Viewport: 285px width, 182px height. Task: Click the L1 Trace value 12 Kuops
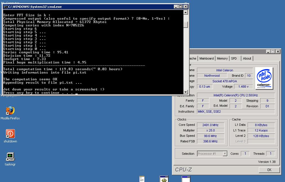pyautogui.click(x=261, y=130)
